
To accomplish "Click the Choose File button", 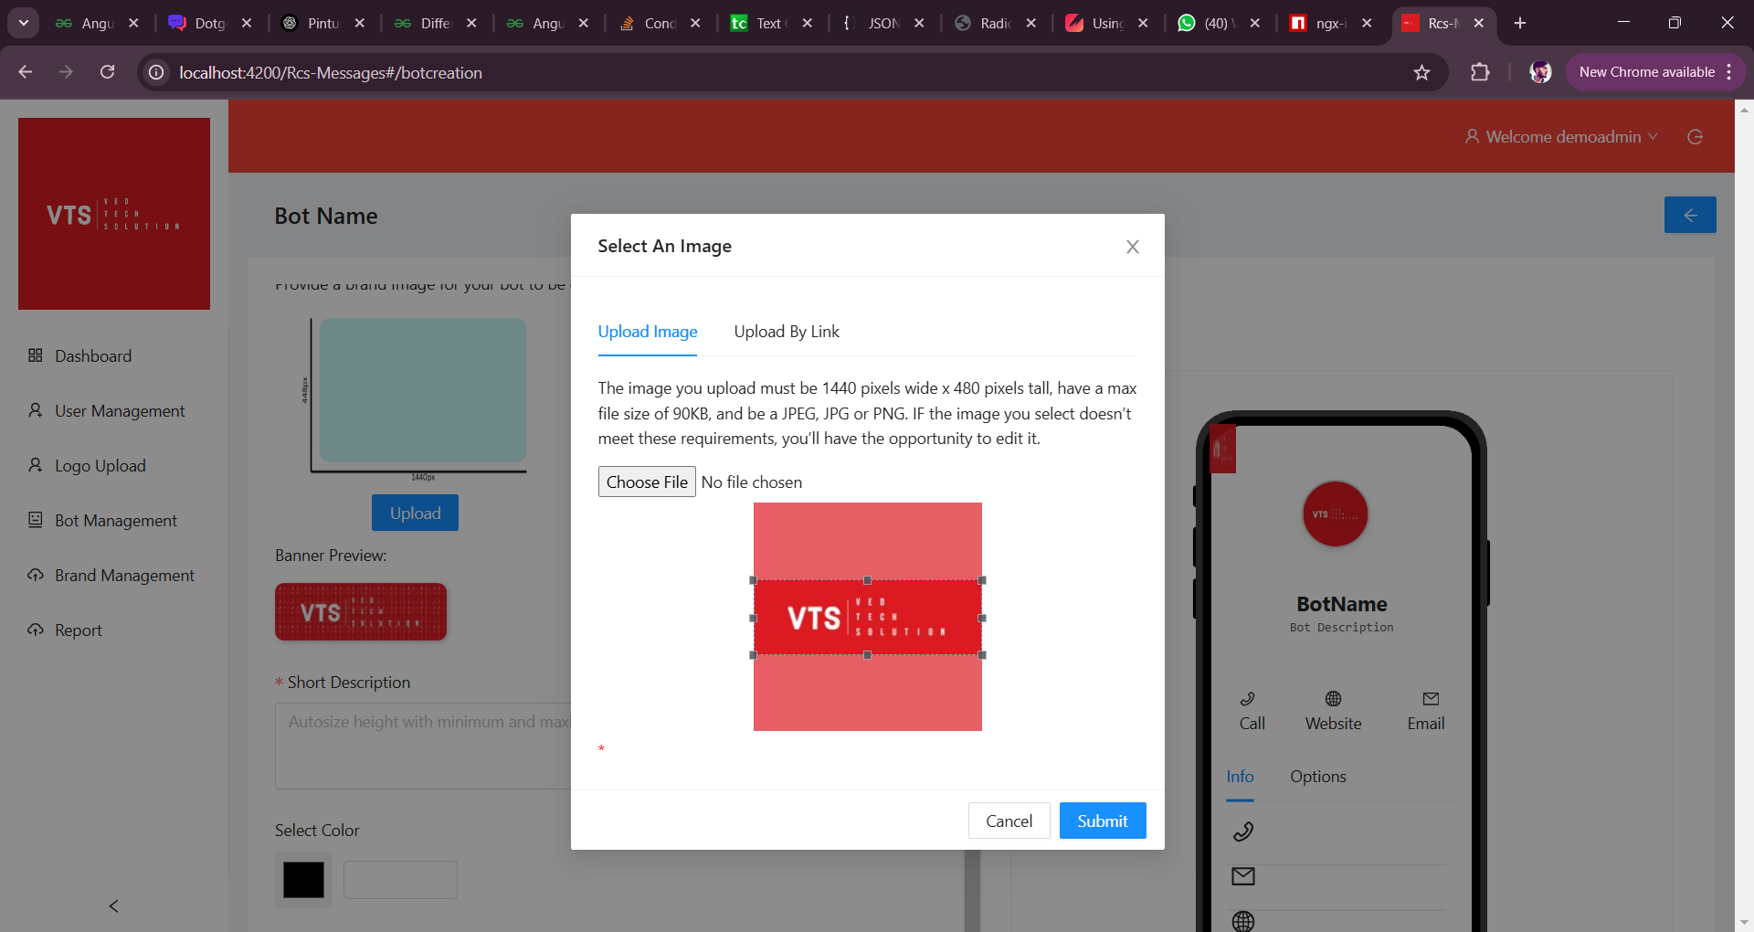I will click(646, 482).
